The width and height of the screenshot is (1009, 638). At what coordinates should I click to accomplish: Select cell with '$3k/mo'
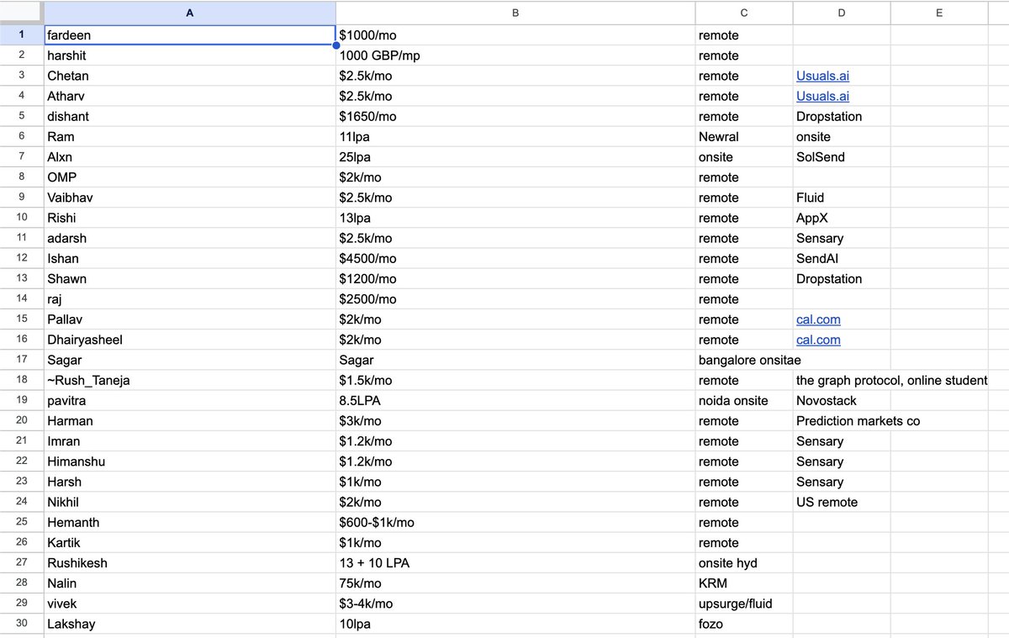pos(515,421)
